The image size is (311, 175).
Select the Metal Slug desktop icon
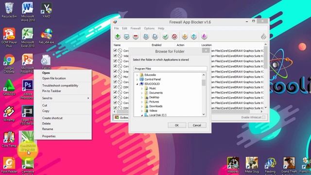click(x=252, y=165)
